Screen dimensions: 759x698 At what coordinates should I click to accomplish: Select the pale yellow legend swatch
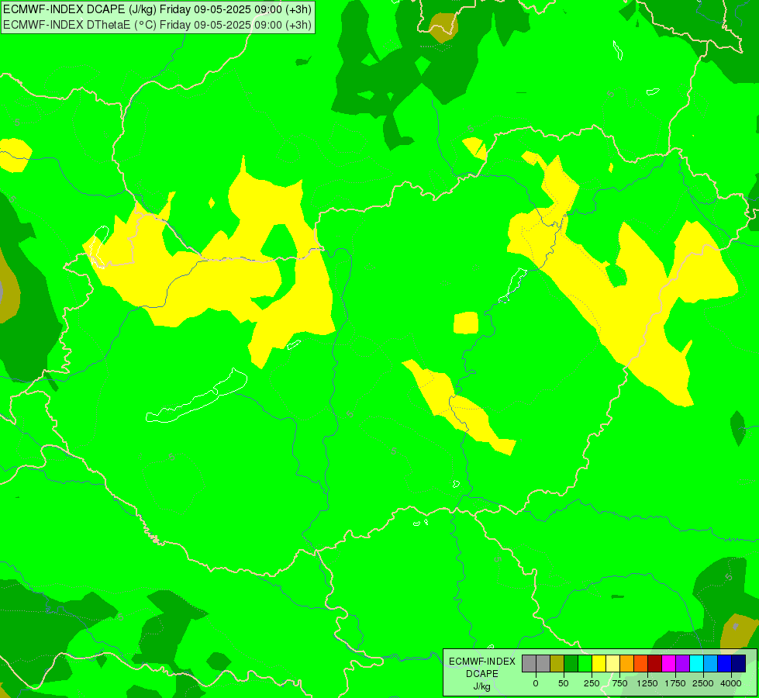(612, 664)
